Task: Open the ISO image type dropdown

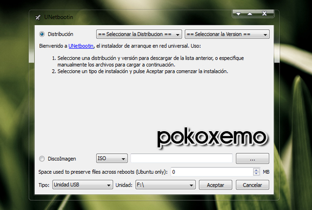Action: point(112,158)
